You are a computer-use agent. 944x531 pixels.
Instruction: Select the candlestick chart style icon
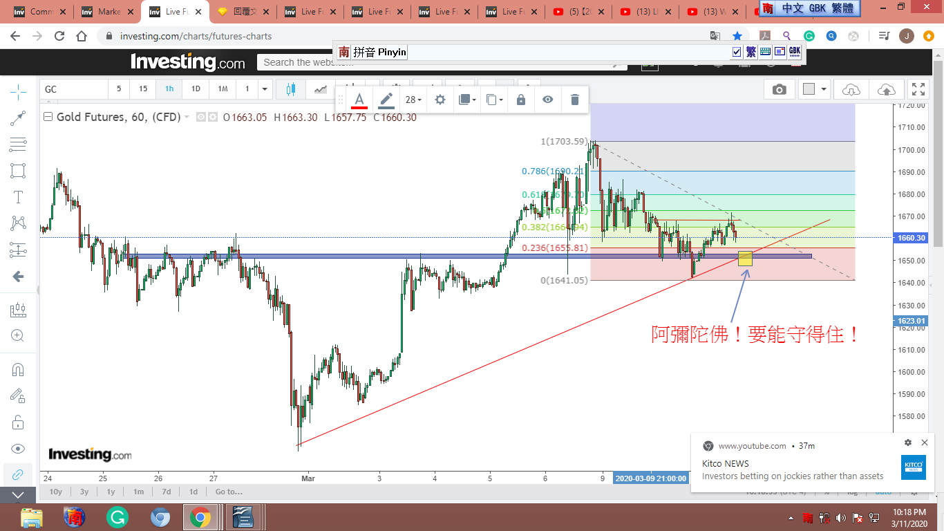(x=290, y=89)
